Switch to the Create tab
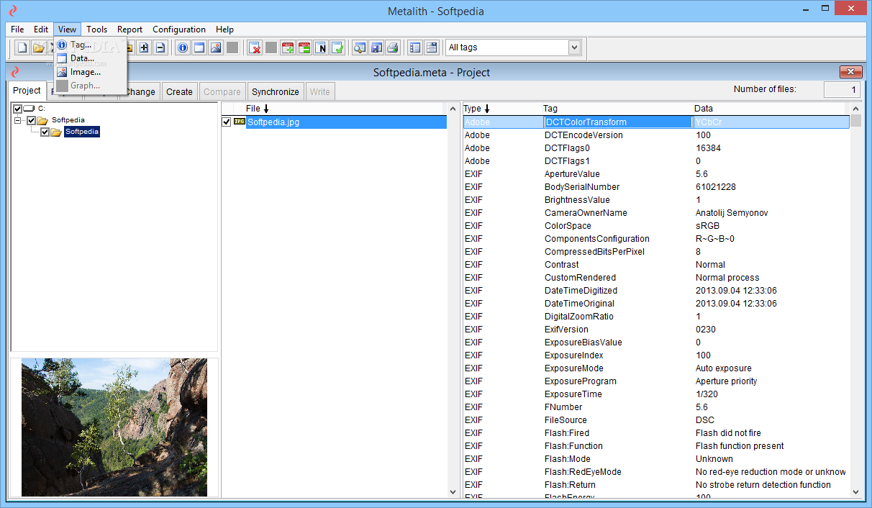 pos(179,91)
